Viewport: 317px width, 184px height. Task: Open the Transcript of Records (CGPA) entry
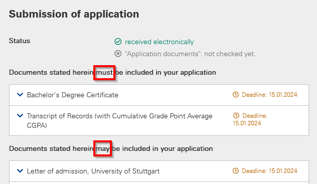[x=120, y=121]
